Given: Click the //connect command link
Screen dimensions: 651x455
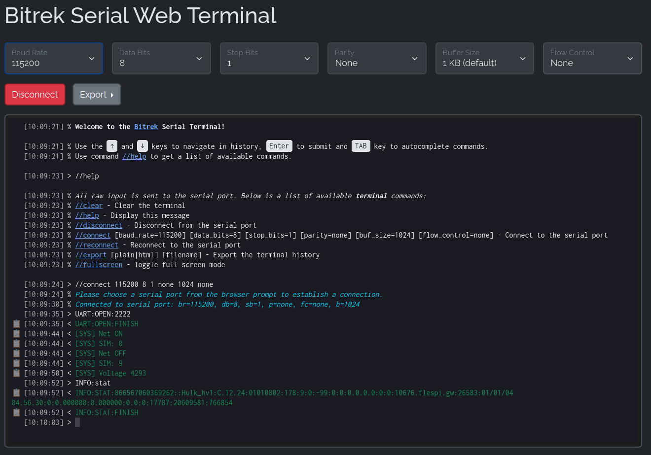Looking at the screenshot, I should pyautogui.click(x=93, y=235).
